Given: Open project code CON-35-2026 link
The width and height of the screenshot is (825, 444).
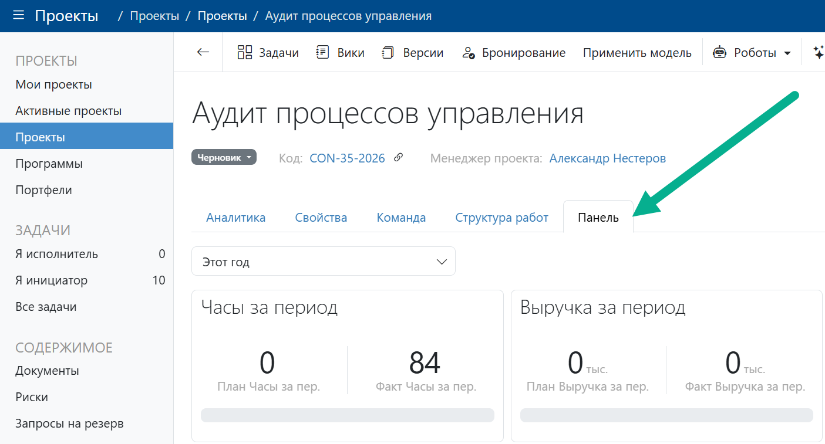Looking at the screenshot, I should (x=347, y=158).
